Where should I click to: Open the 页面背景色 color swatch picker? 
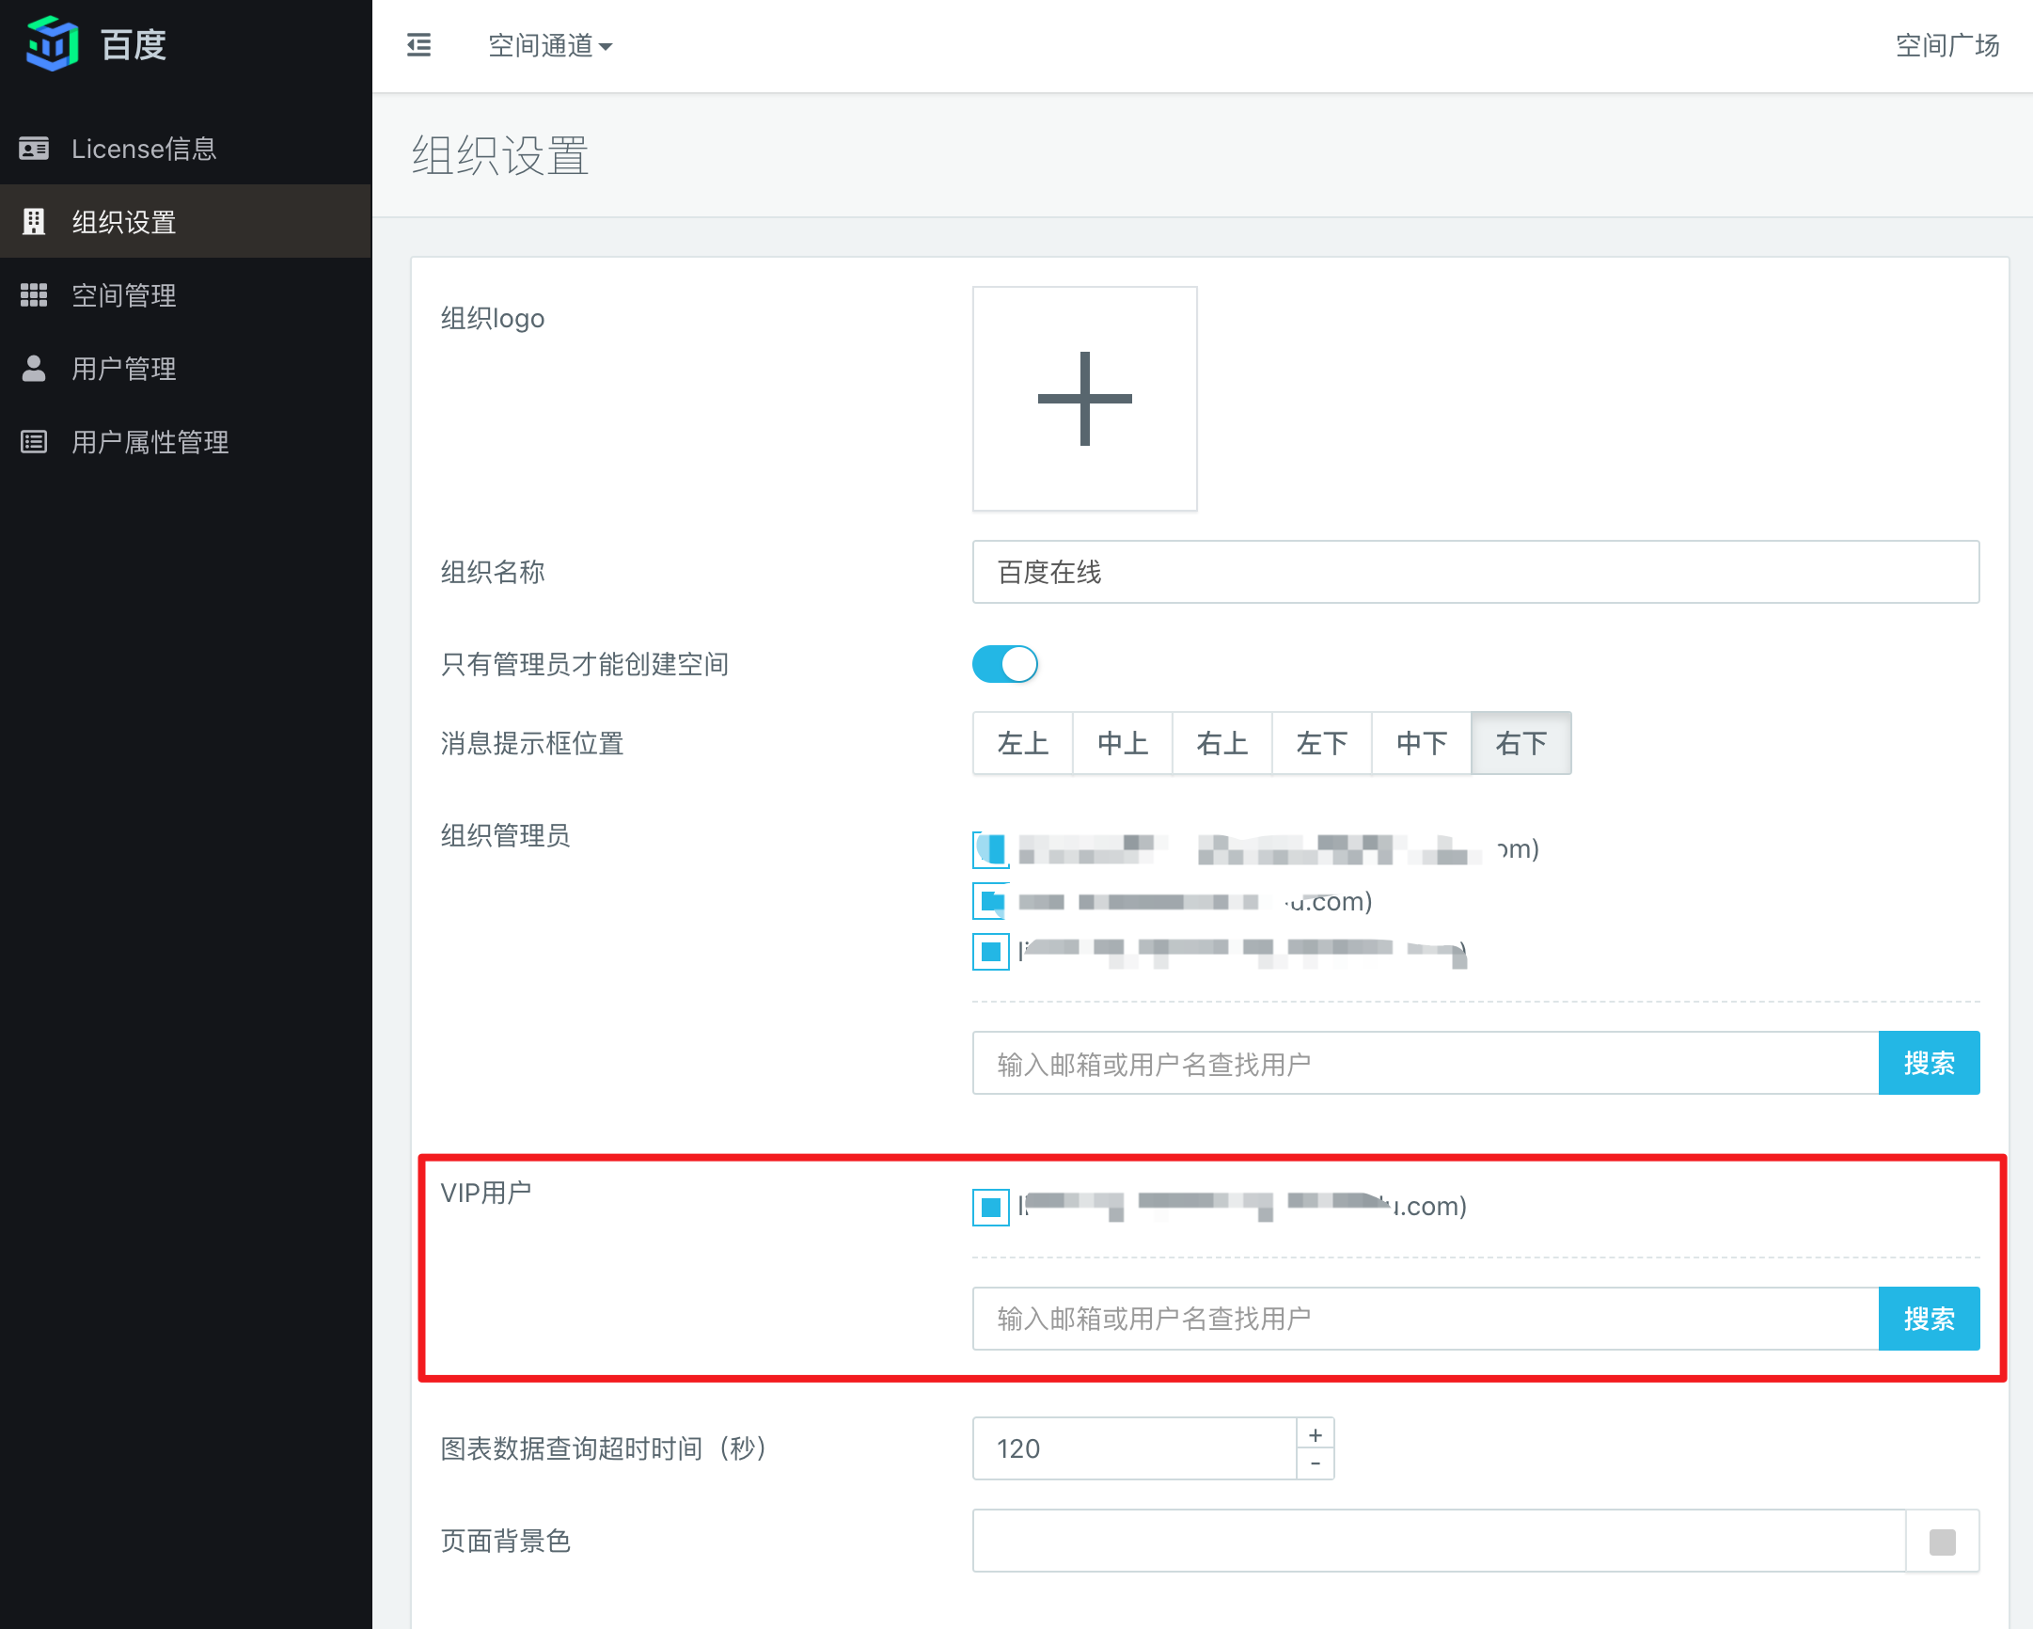pos(1943,1542)
